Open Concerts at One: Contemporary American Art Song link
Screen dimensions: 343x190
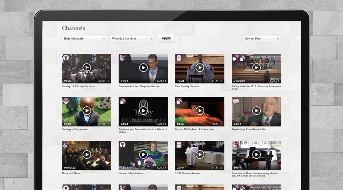(x=255, y=174)
